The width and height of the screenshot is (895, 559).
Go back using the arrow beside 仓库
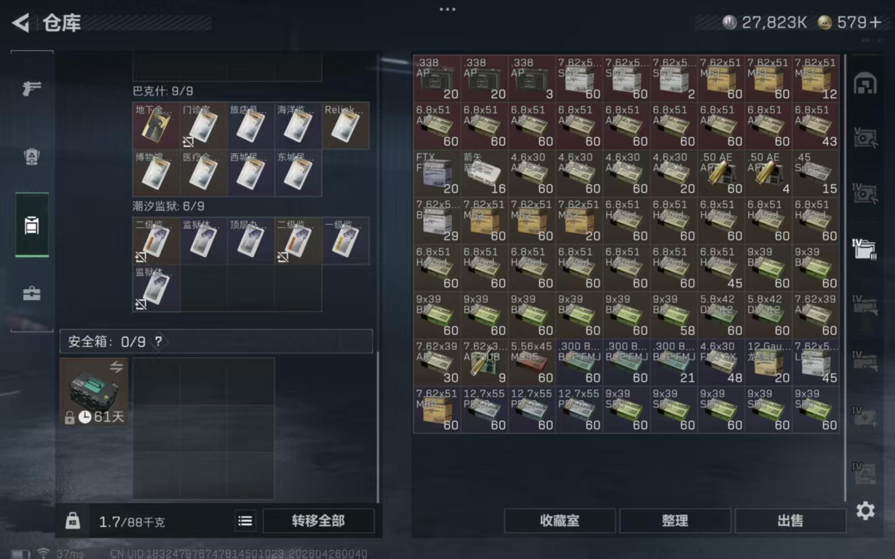tap(21, 23)
